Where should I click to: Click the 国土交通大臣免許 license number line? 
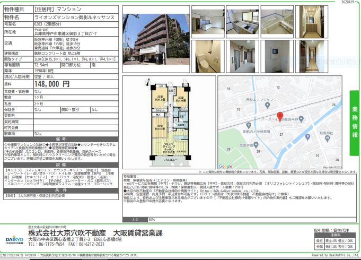tap(47, 227)
